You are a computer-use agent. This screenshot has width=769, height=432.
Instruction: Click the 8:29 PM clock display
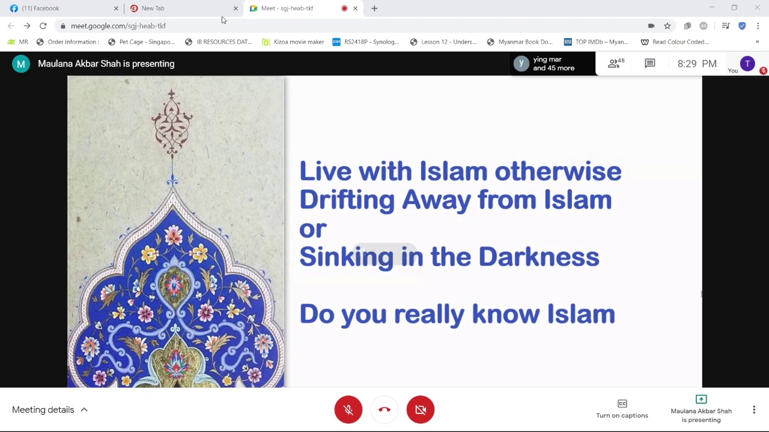point(697,64)
